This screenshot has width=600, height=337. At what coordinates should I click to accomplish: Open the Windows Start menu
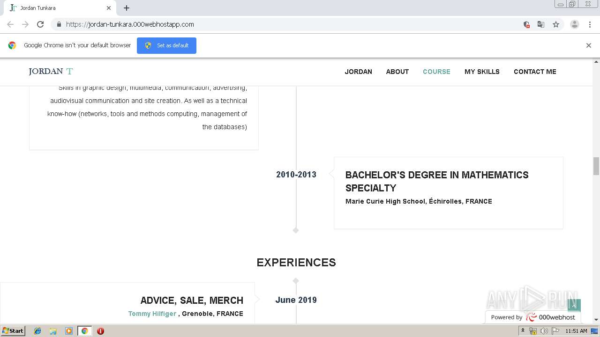pyautogui.click(x=13, y=330)
